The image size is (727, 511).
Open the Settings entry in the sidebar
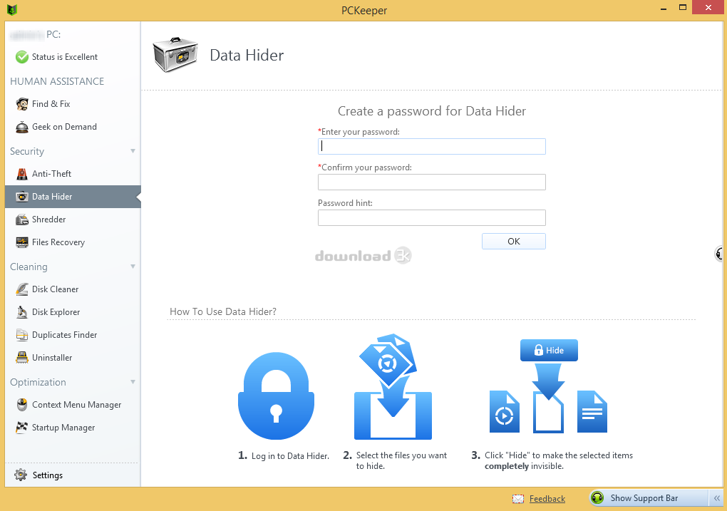pyautogui.click(x=73, y=475)
